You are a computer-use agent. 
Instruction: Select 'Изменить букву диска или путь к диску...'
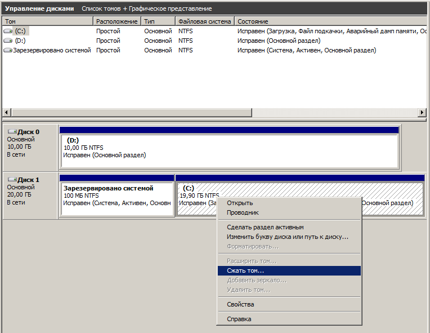[x=288, y=237]
